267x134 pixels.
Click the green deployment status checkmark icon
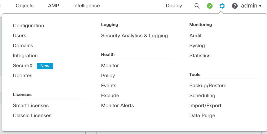pyautogui.click(x=210, y=6)
